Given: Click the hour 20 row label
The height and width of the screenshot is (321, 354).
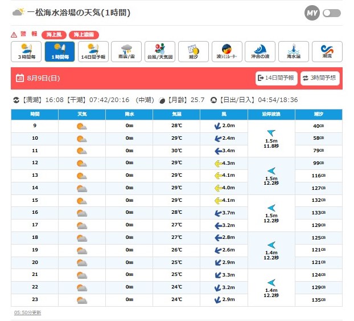Looking at the screenshot, I should point(35,262).
